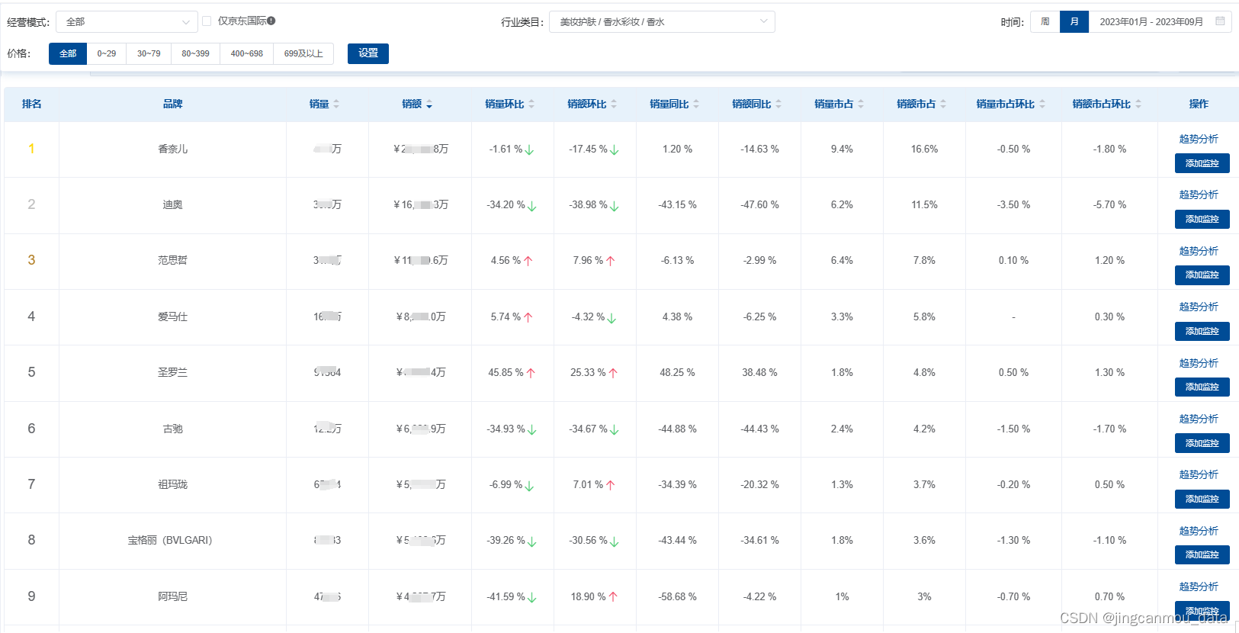The width and height of the screenshot is (1239, 633).
Task: Click the 品牌 column header
Action: (172, 104)
